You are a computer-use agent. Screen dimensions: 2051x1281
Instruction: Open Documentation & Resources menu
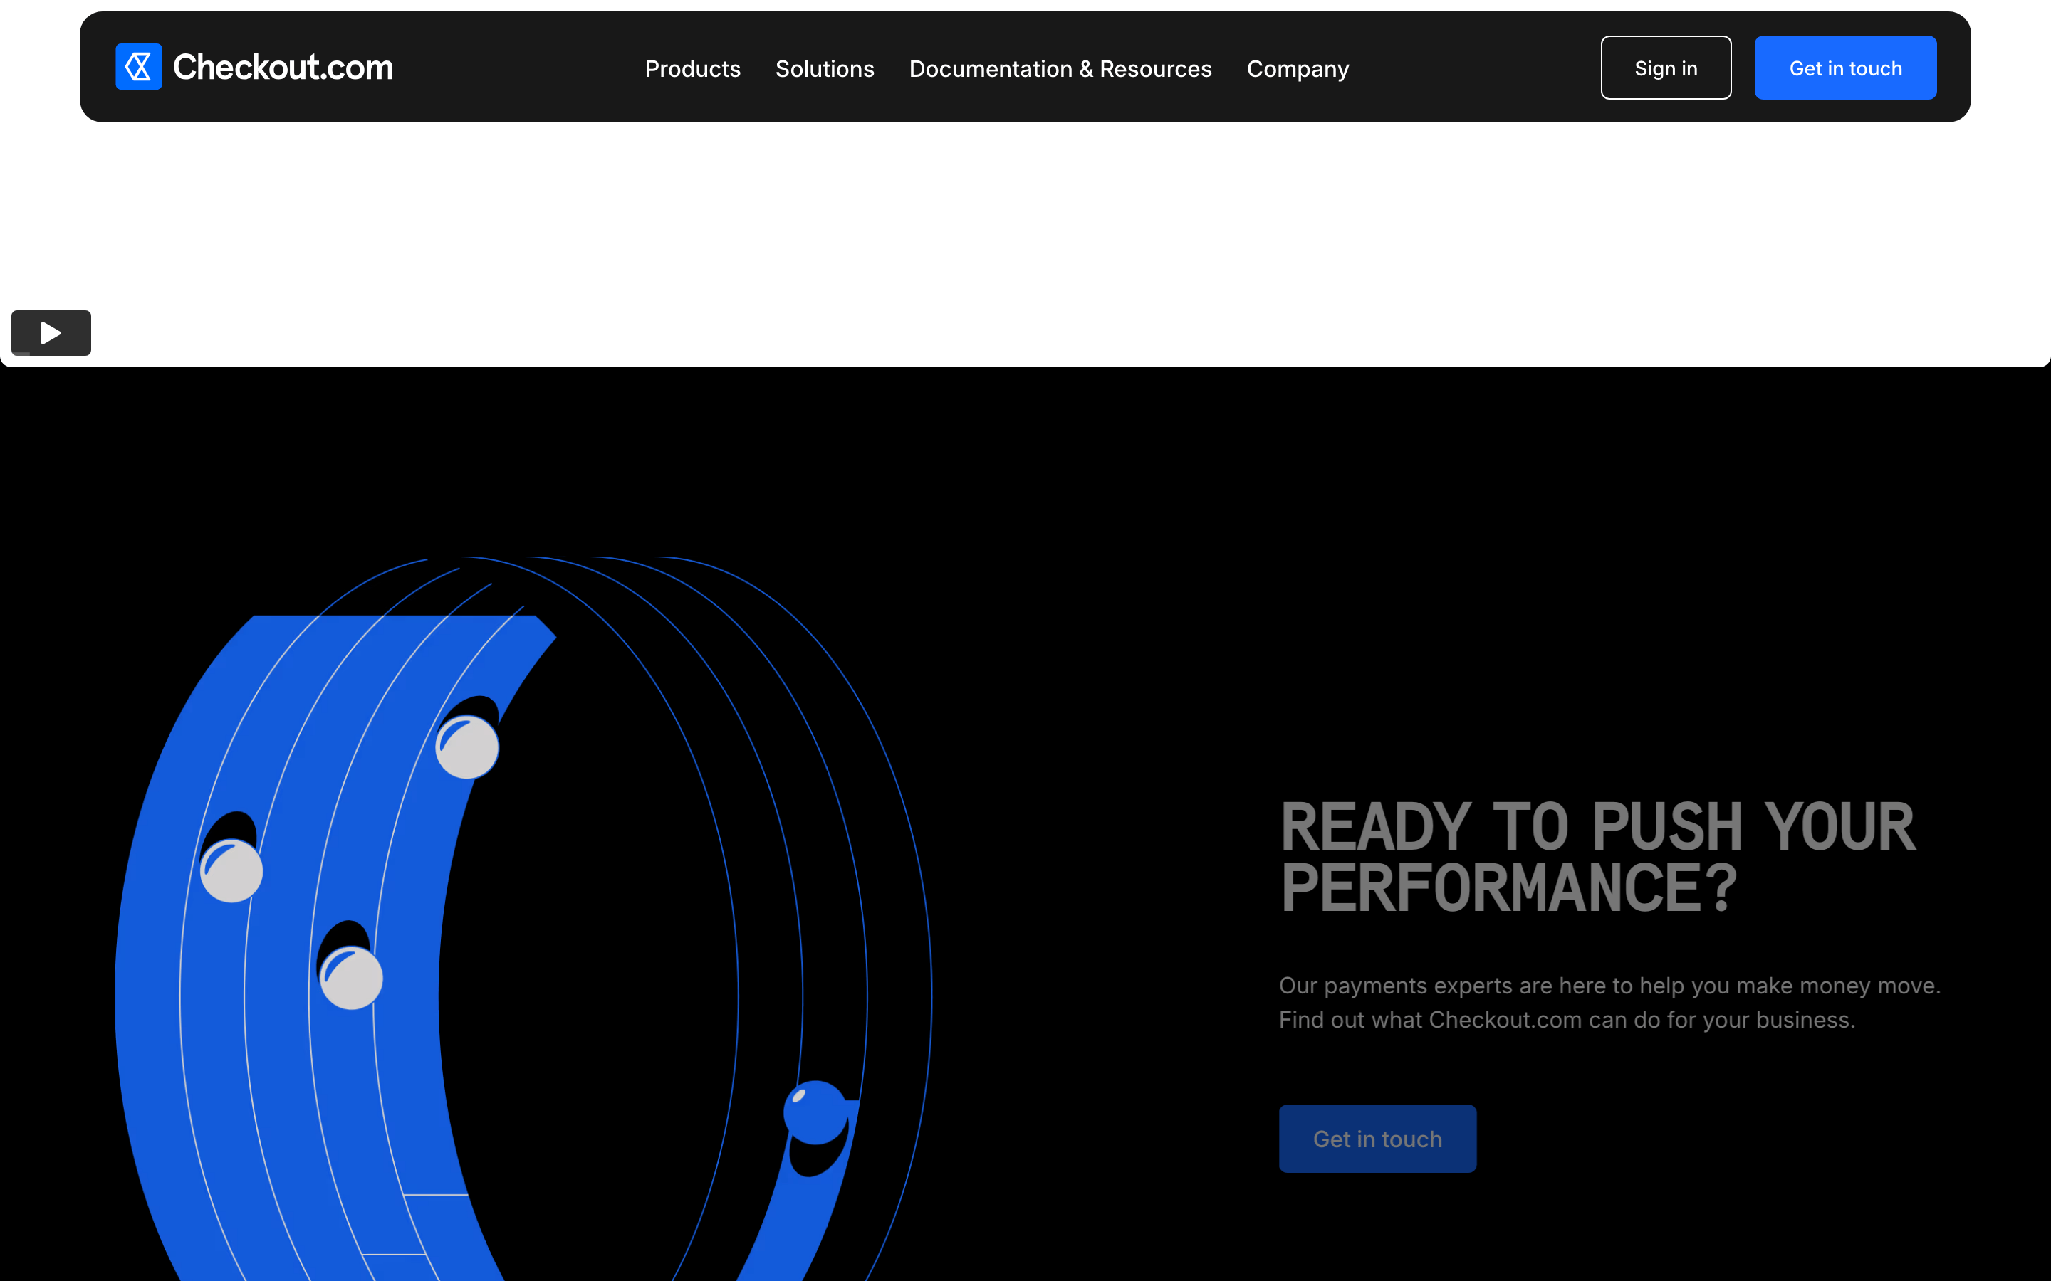(x=1060, y=68)
